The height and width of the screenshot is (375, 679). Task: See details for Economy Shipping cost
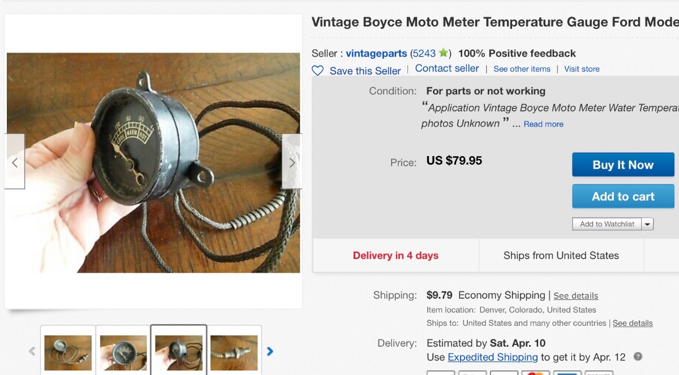575,296
